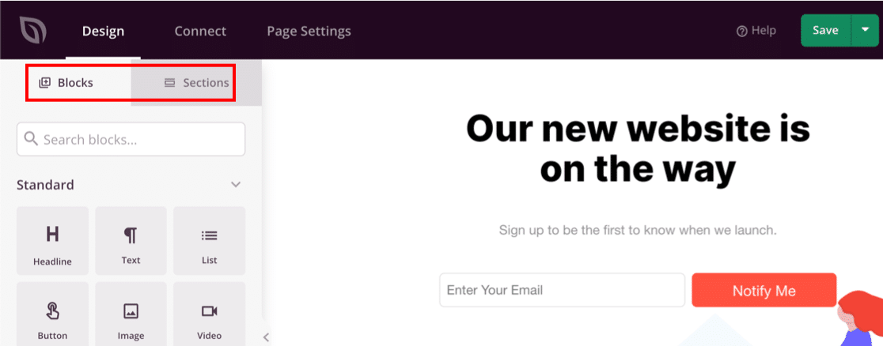Image resolution: width=883 pixels, height=346 pixels.
Task: Collapse the Standard blocks section
Action: (x=235, y=185)
